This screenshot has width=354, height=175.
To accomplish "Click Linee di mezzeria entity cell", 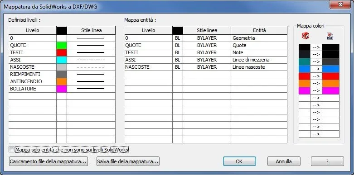I will (259, 60).
